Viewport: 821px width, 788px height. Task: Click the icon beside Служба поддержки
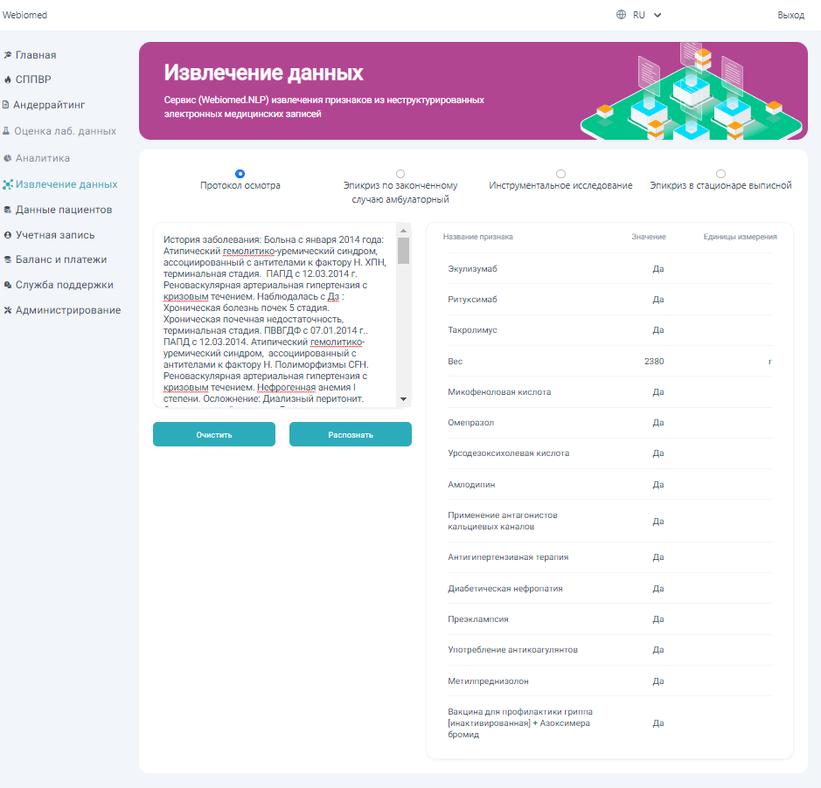pyautogui.click(x=7, y=285)
